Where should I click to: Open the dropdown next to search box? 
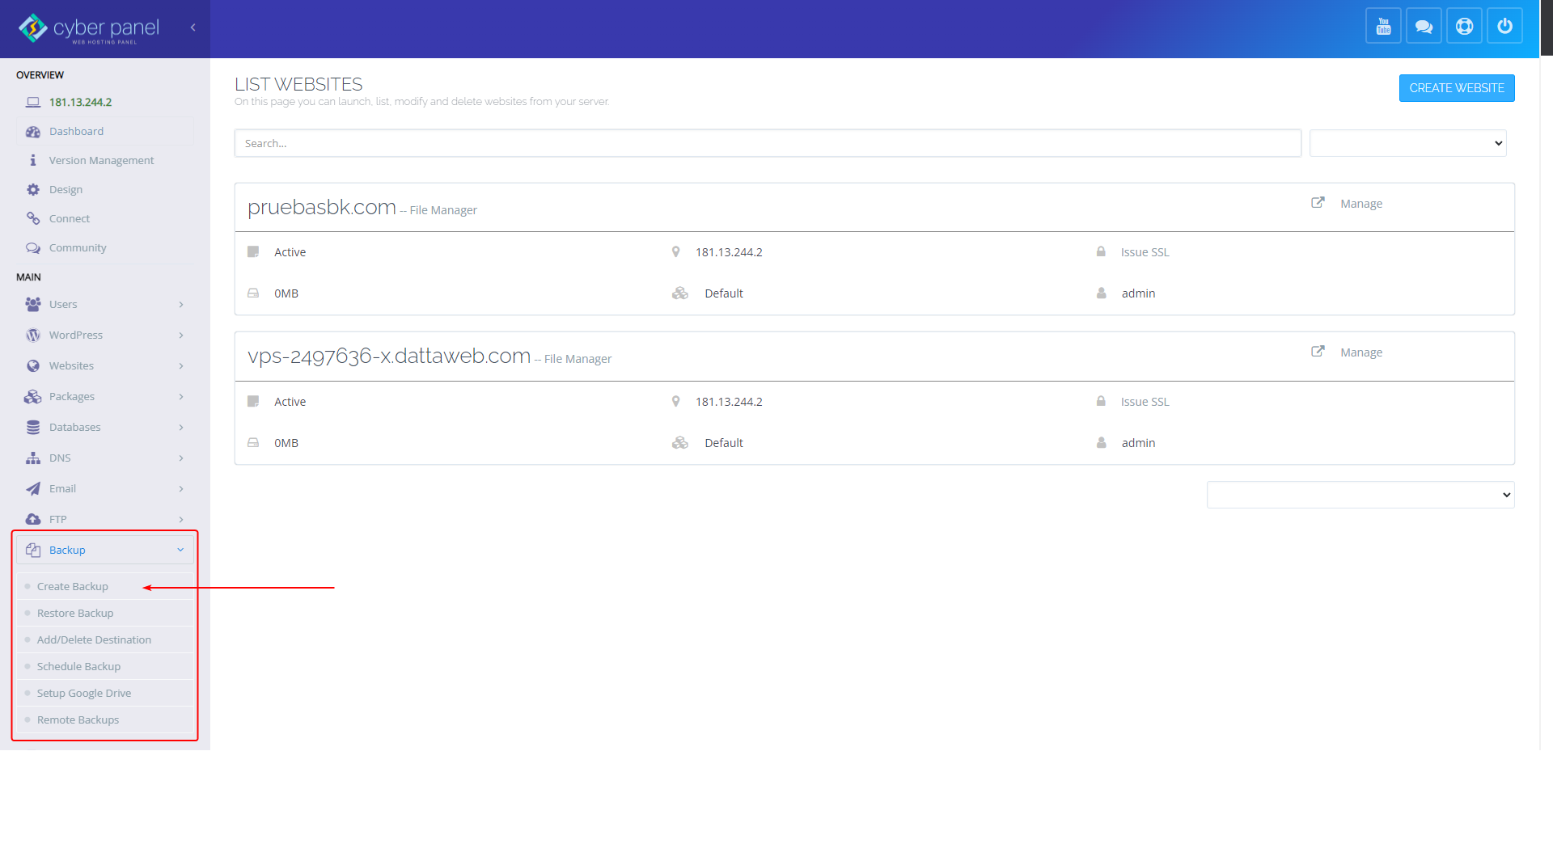coord(1407,143)
